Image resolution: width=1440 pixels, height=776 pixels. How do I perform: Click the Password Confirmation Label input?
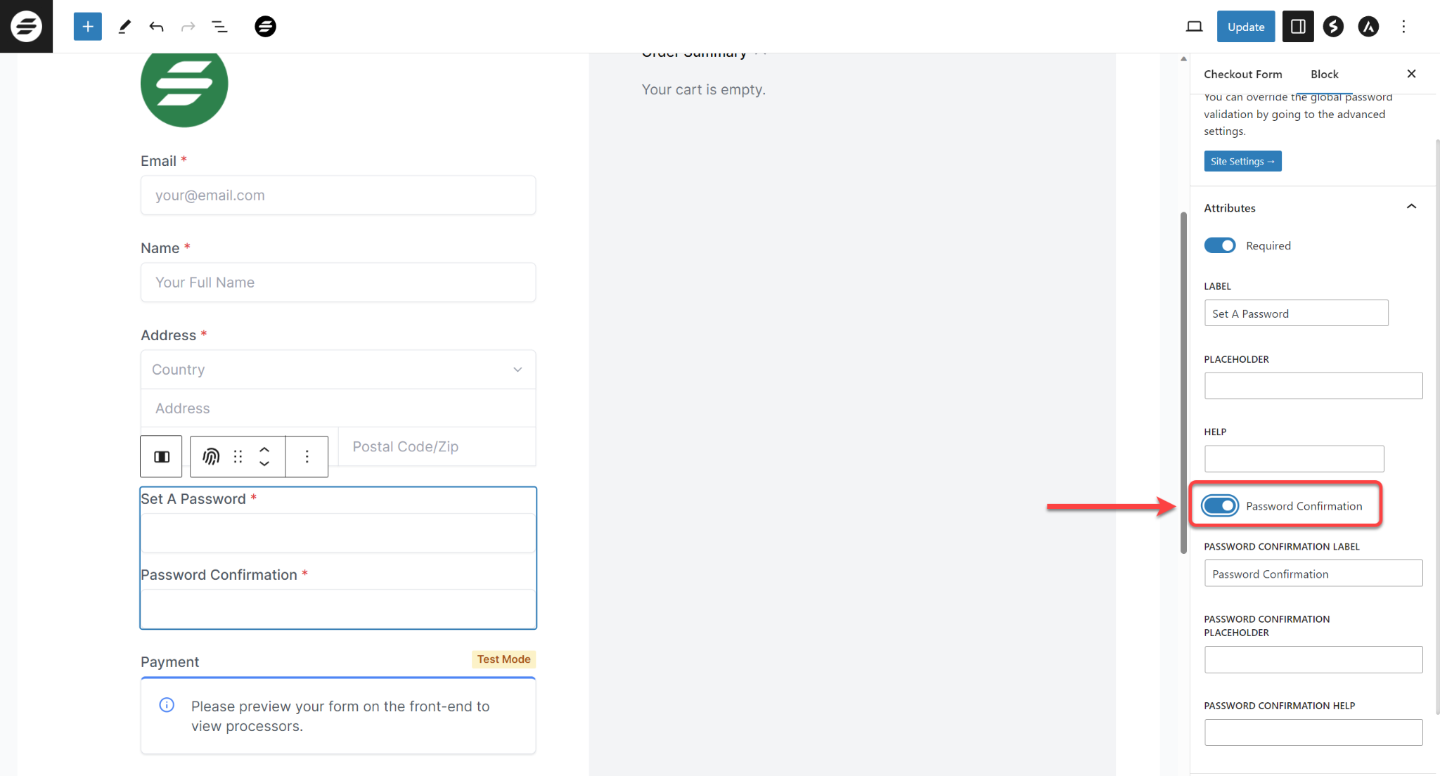1314,574
